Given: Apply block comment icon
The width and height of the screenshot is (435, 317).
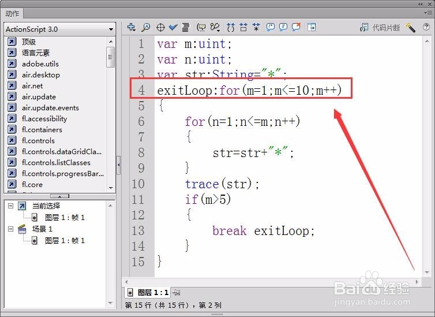Looking at the screenshot, I should (270, 27).
